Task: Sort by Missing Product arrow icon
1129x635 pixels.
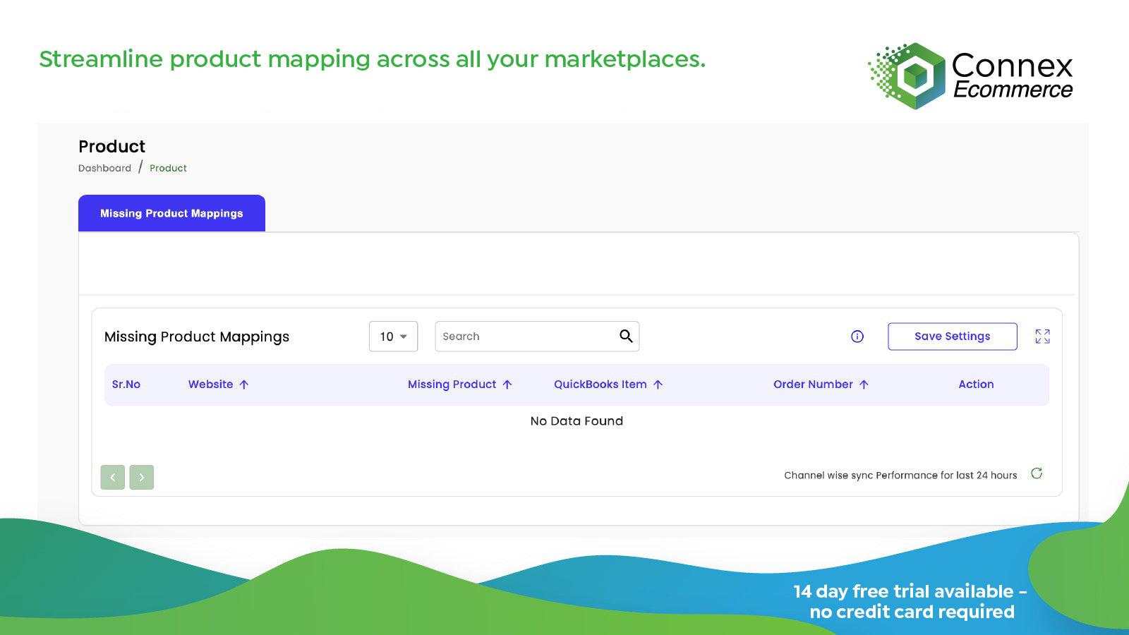Action: tap(507, 385)
